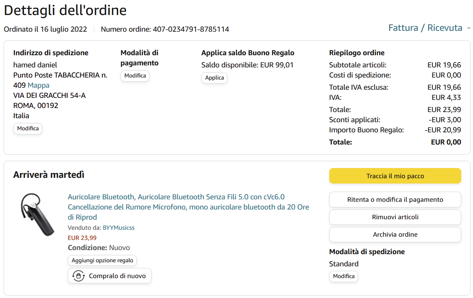The height and width of the screenshot is (298, 473).
Task: Change the Standard shipping method
Action: [x=343, y=276]
